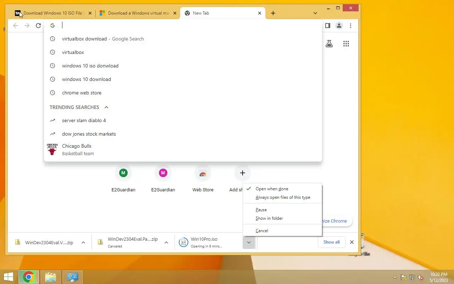
Task: Select dow jones stock markets trend
Action: point(183,134)
